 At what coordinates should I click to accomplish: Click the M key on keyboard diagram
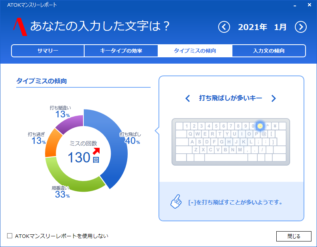click(240, 149)
